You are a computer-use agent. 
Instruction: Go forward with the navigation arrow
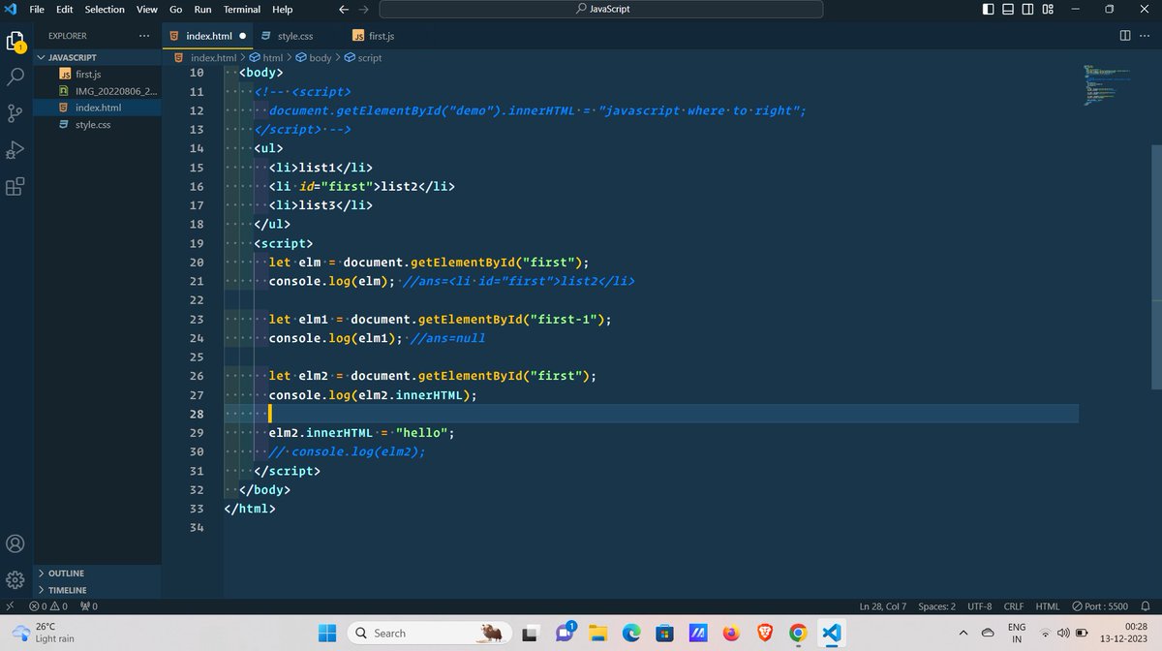(365, 10)
